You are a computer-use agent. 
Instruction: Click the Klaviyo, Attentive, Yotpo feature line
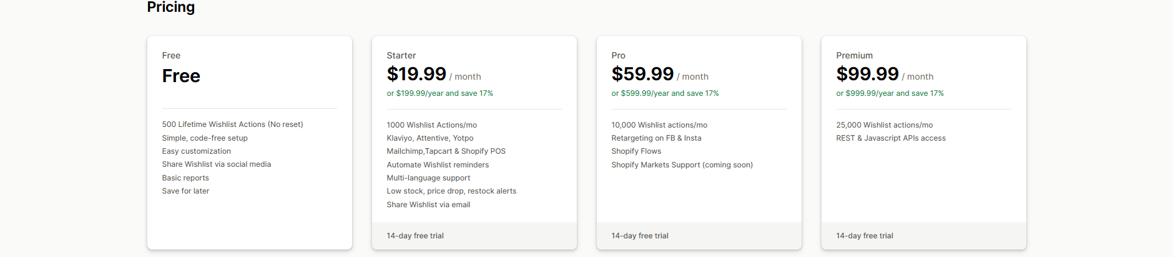[x=429, y=138]
